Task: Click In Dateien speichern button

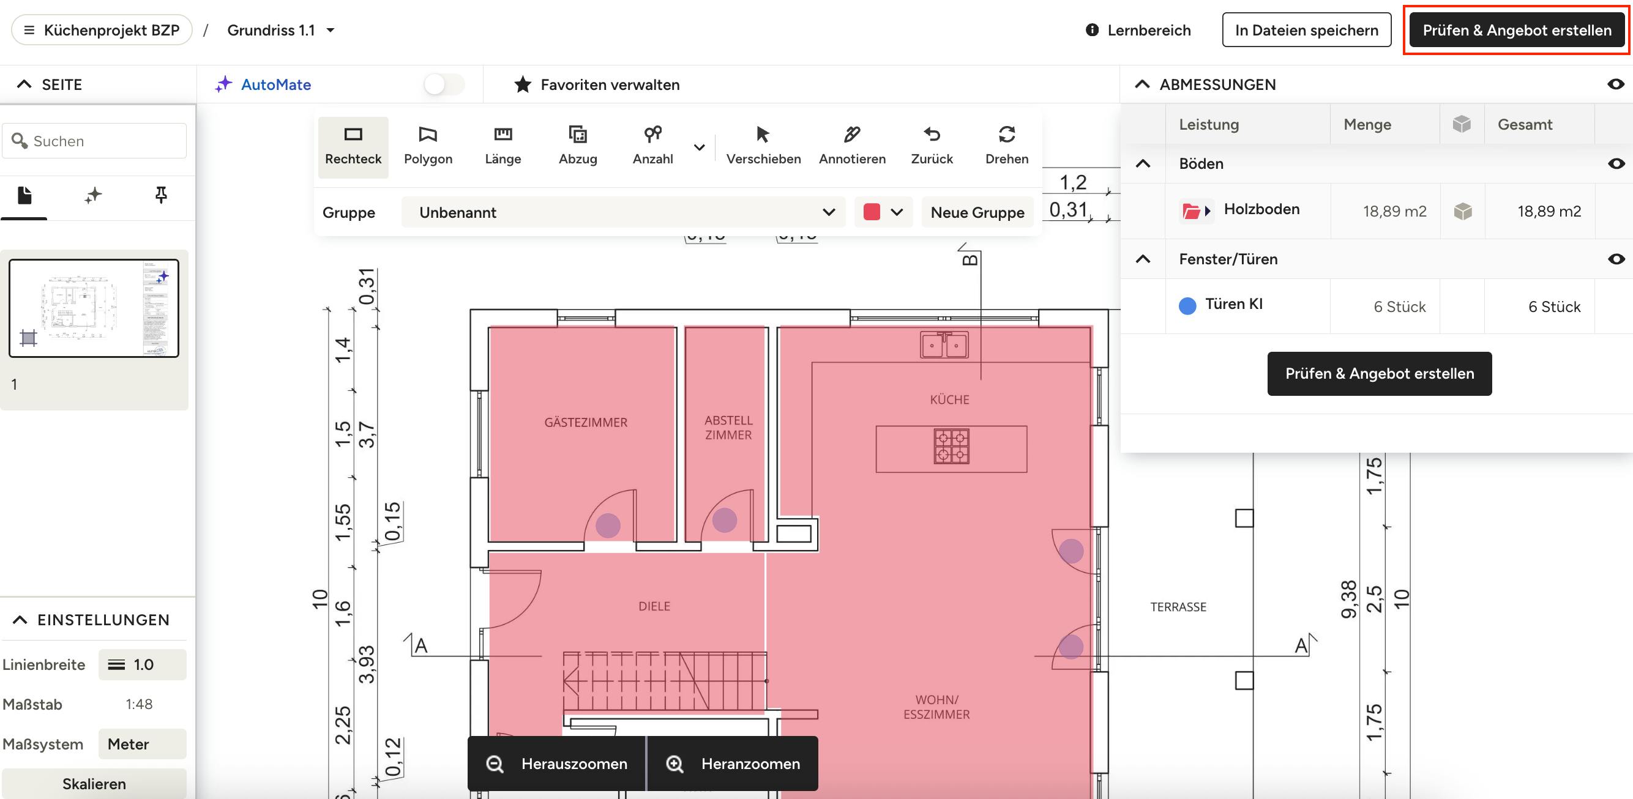Action: (x=1307, y=31)
